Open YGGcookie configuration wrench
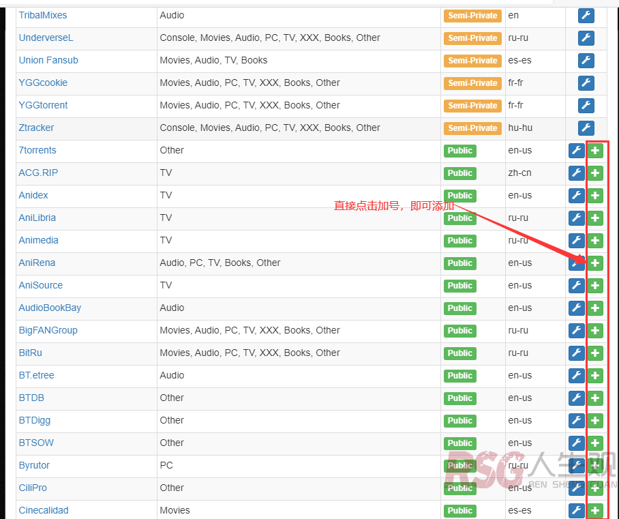619x519 pixels. click(586, 83)
